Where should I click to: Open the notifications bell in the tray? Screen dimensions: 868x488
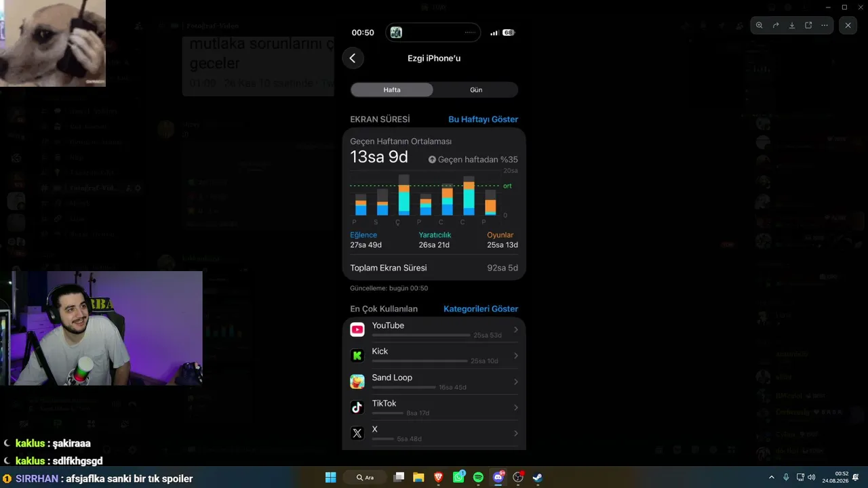point(856,477)
